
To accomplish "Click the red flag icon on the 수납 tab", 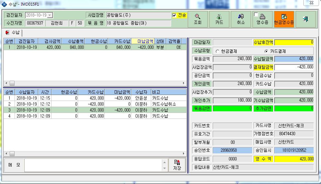I will point(7,33).
